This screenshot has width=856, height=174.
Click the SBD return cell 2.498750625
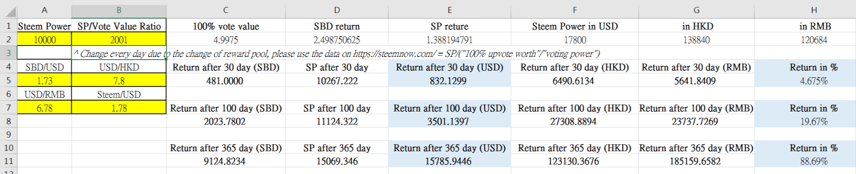(336, 40)
